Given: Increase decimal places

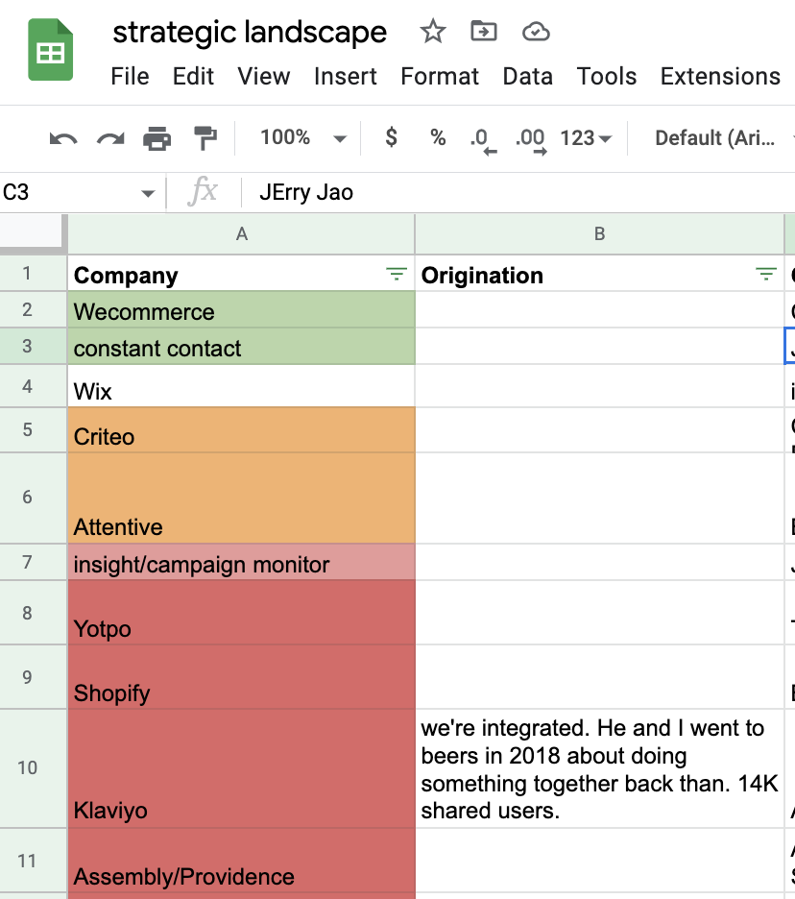Looking at the screenshot, I should [531, 140].
